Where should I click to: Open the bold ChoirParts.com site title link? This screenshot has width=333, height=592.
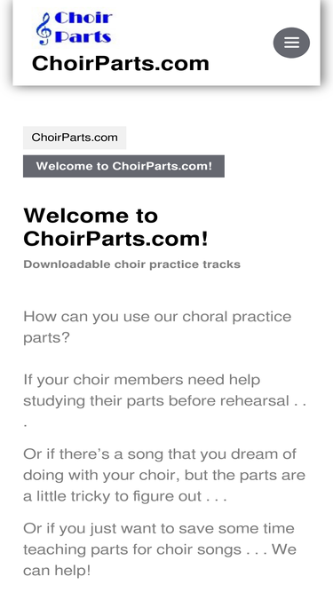(121, 63)
